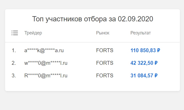
Task: Click result 31 084,57 ₽
Action: click(x=144, y=76)
